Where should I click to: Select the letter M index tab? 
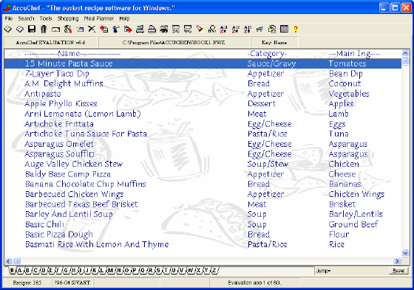coord(111,271)
